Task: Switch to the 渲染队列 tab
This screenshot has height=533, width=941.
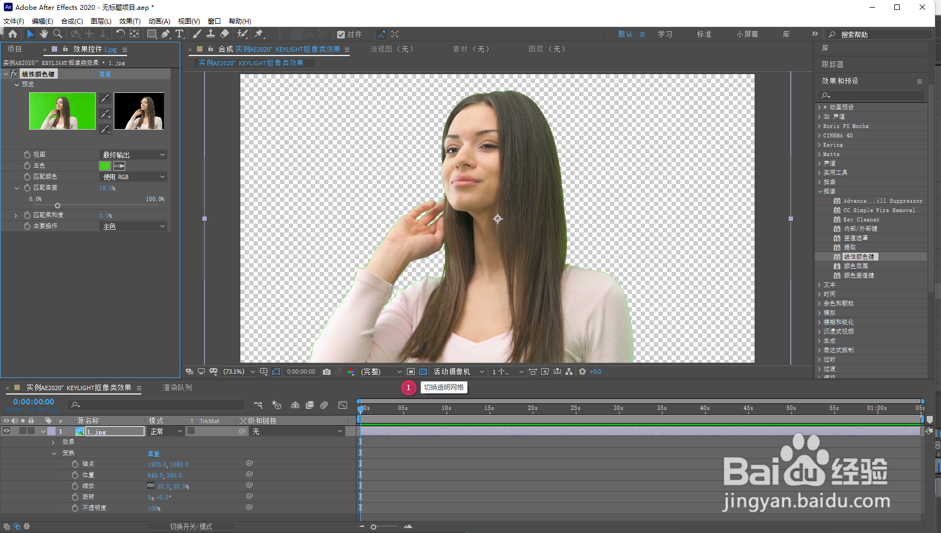Action: click(178, 388)
